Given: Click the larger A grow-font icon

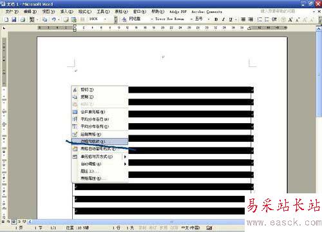Looking at the screenshot, I should pyautogui.click(x=290, y=19).
